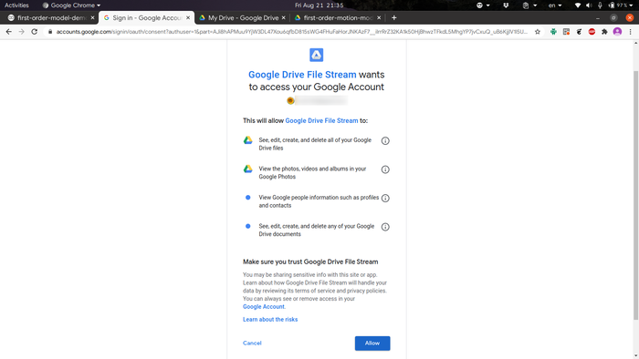Go forward in browser history
Screen dimensions: 639x359
pos(21,32)
